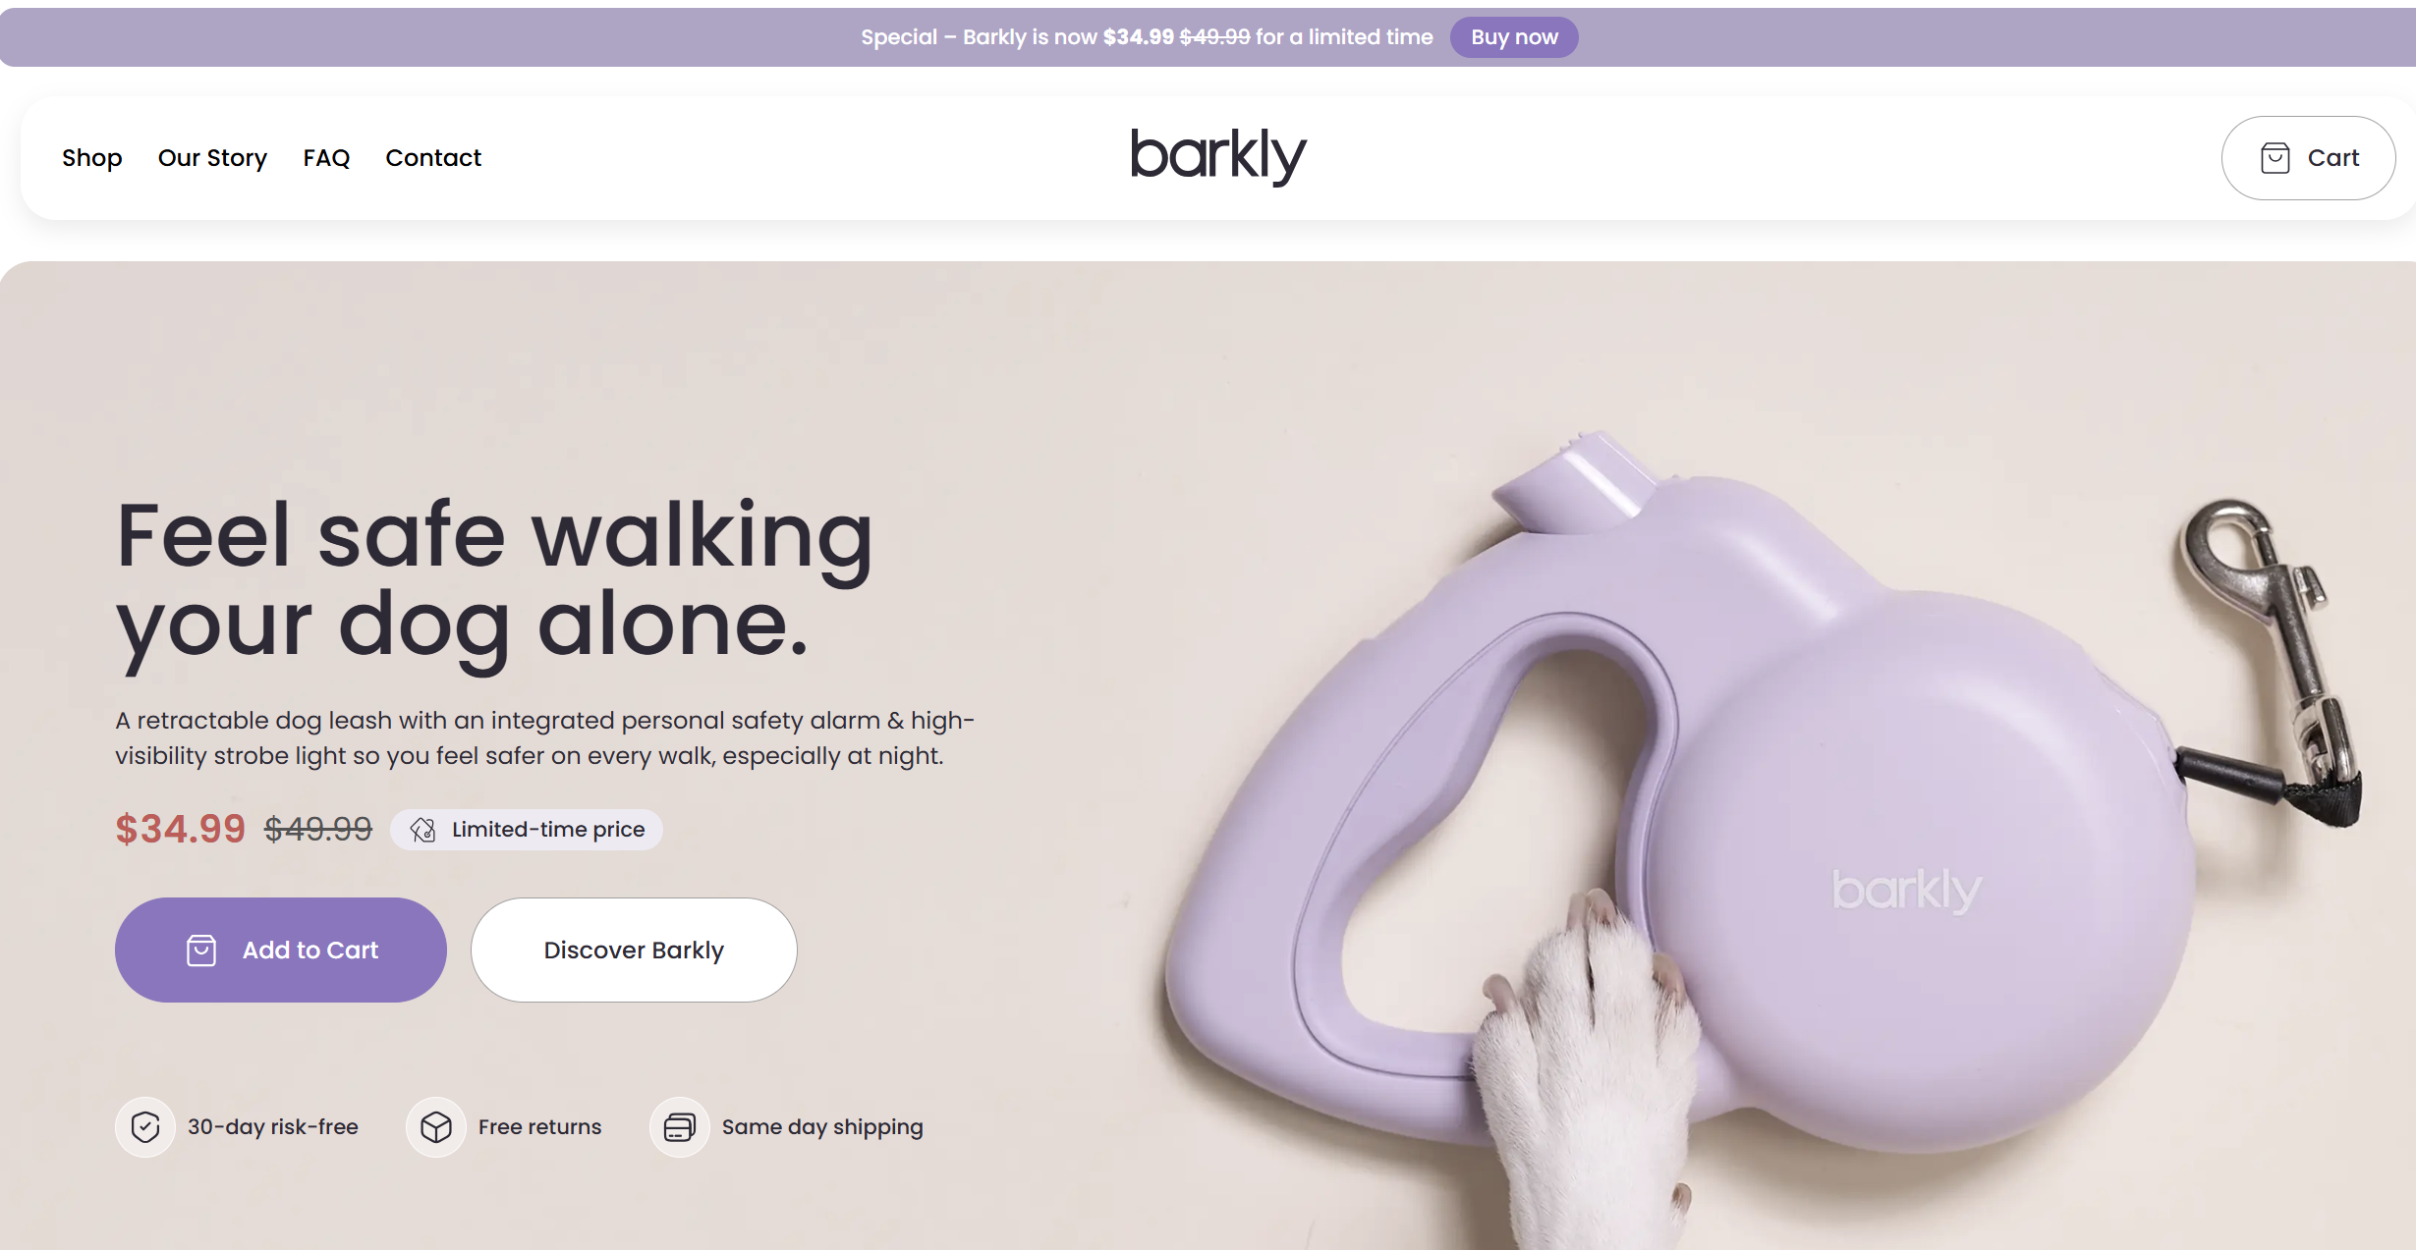Add the leash to cart

click(x=281, y=950)
